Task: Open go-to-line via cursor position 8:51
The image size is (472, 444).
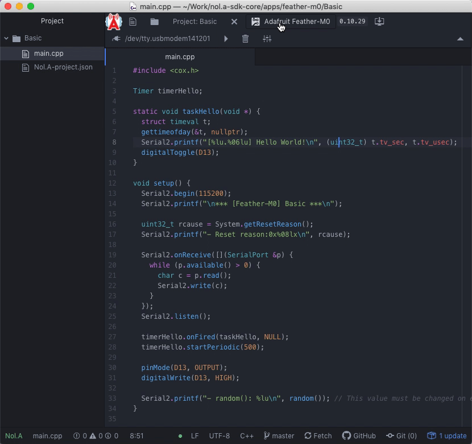Action: pos(136,436)
